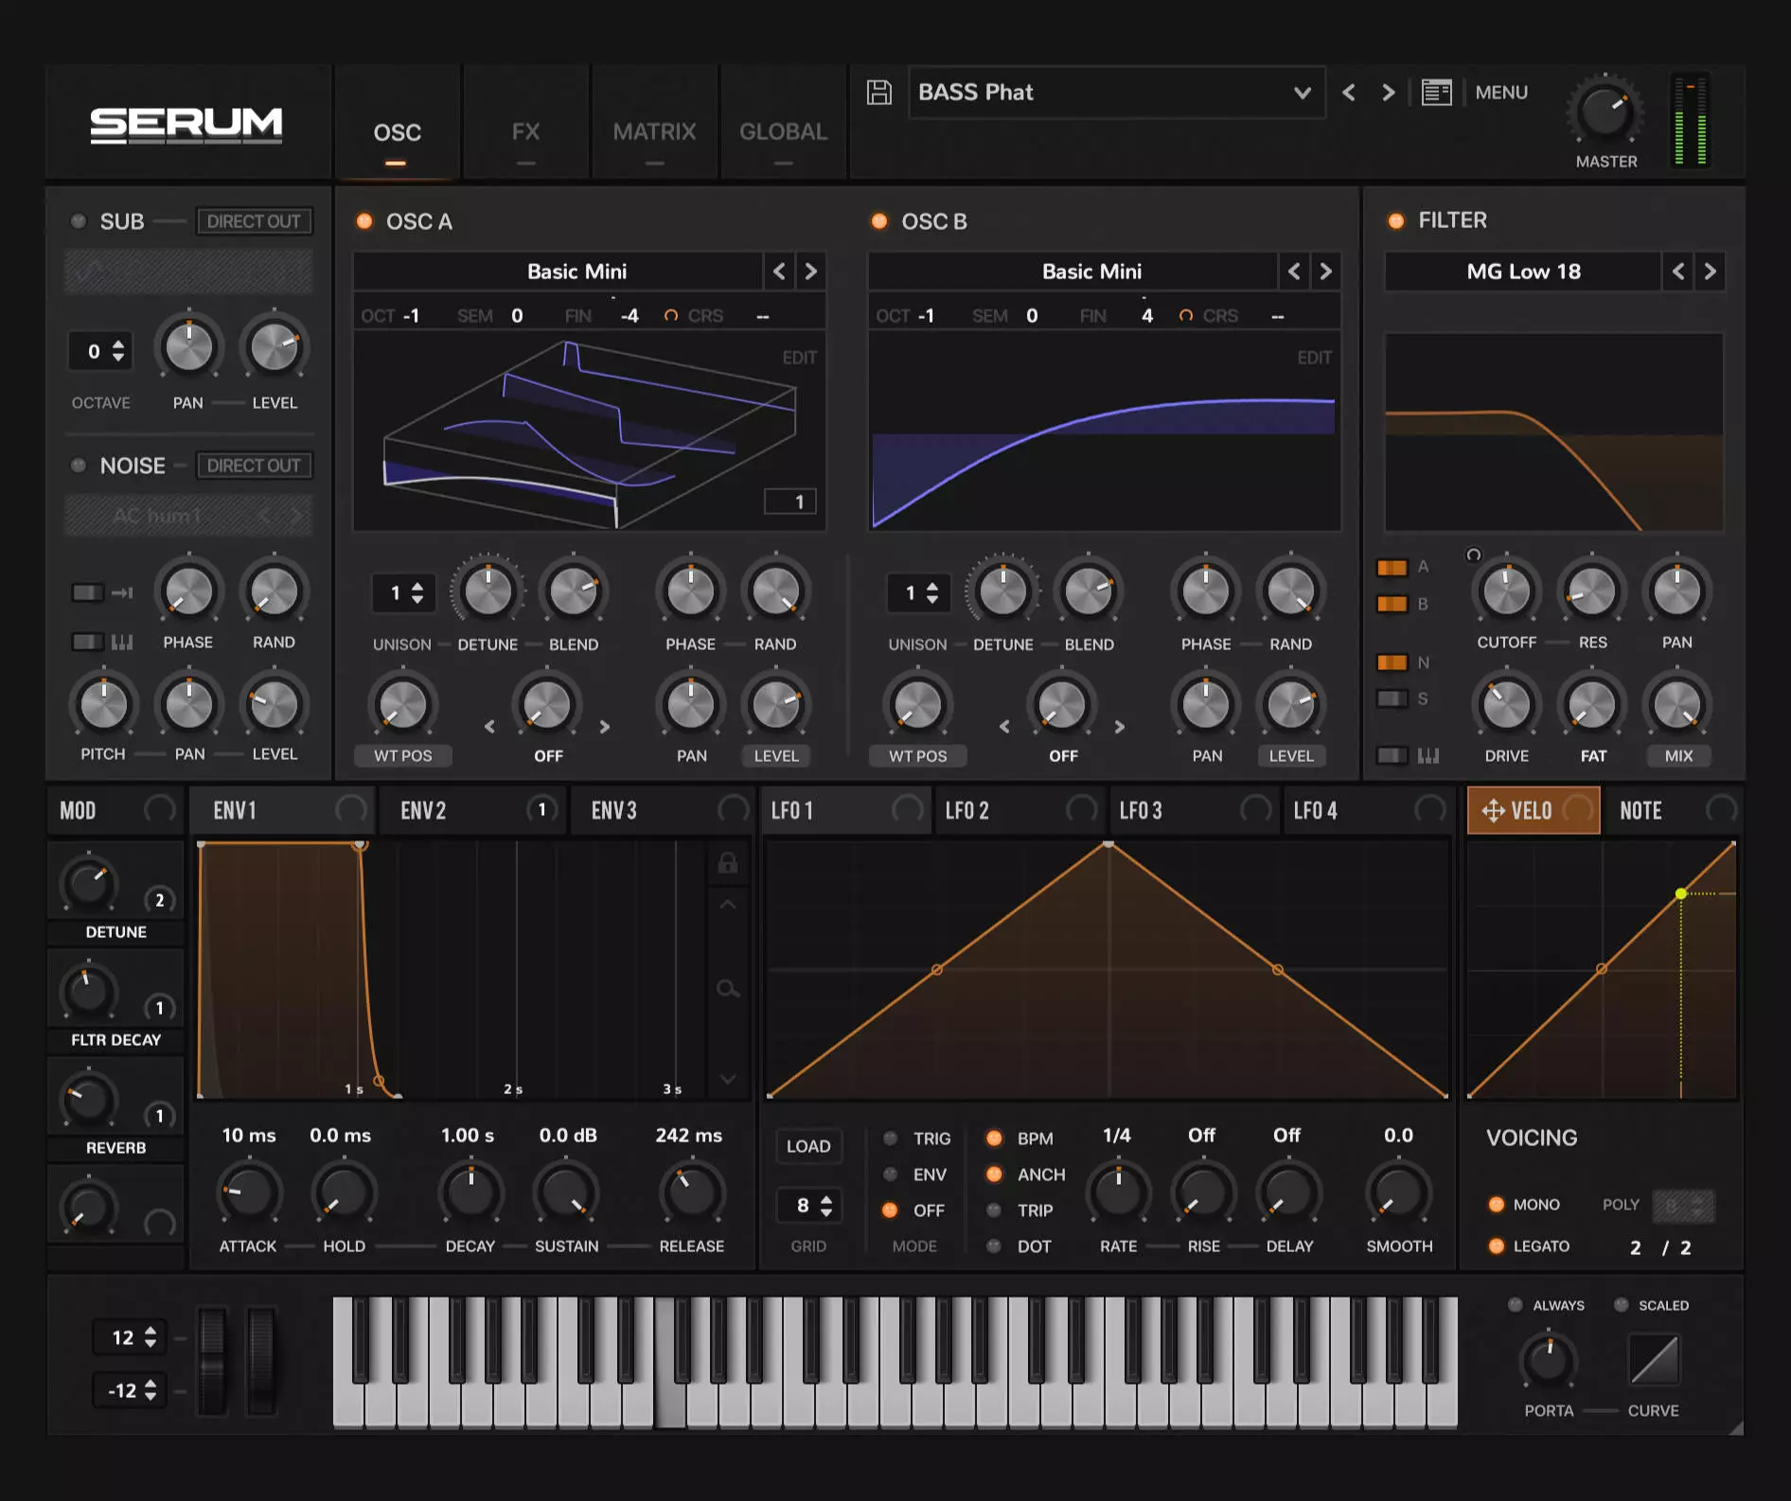Open the OSC A warp mode OFF selector

[548, 756]
